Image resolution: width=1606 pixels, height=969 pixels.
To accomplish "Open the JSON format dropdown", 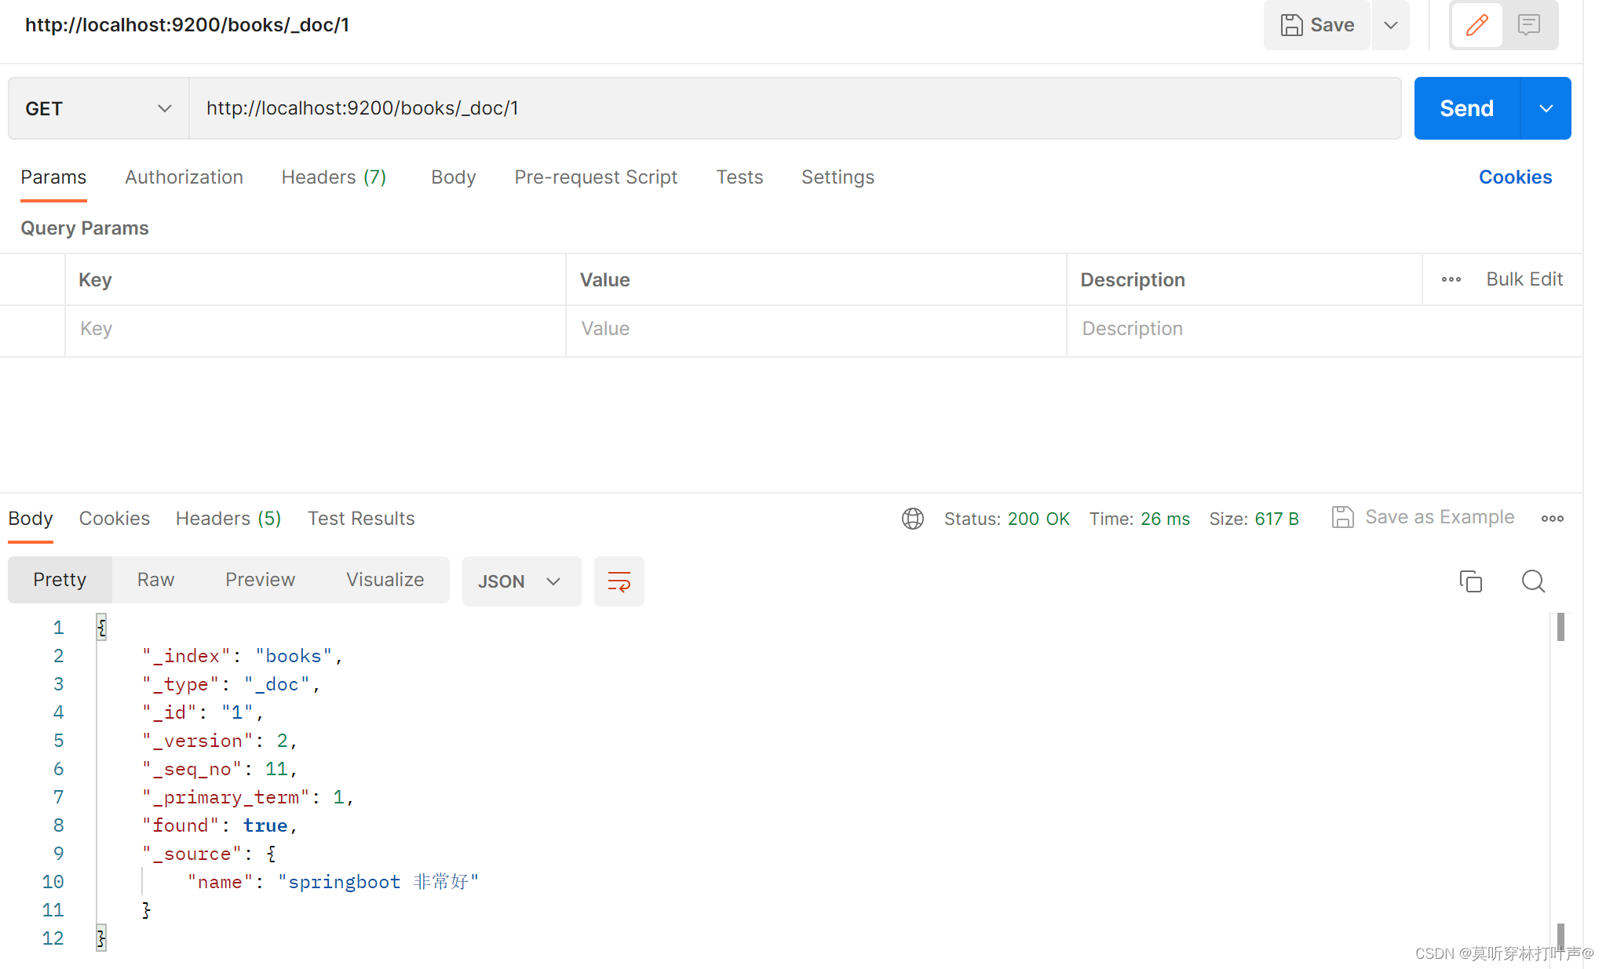I will [x=521, y=581].
